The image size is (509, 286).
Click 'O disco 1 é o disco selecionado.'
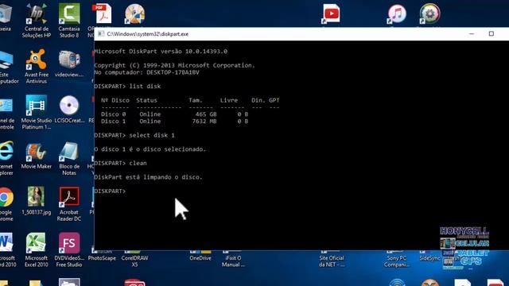coord(150,149)
